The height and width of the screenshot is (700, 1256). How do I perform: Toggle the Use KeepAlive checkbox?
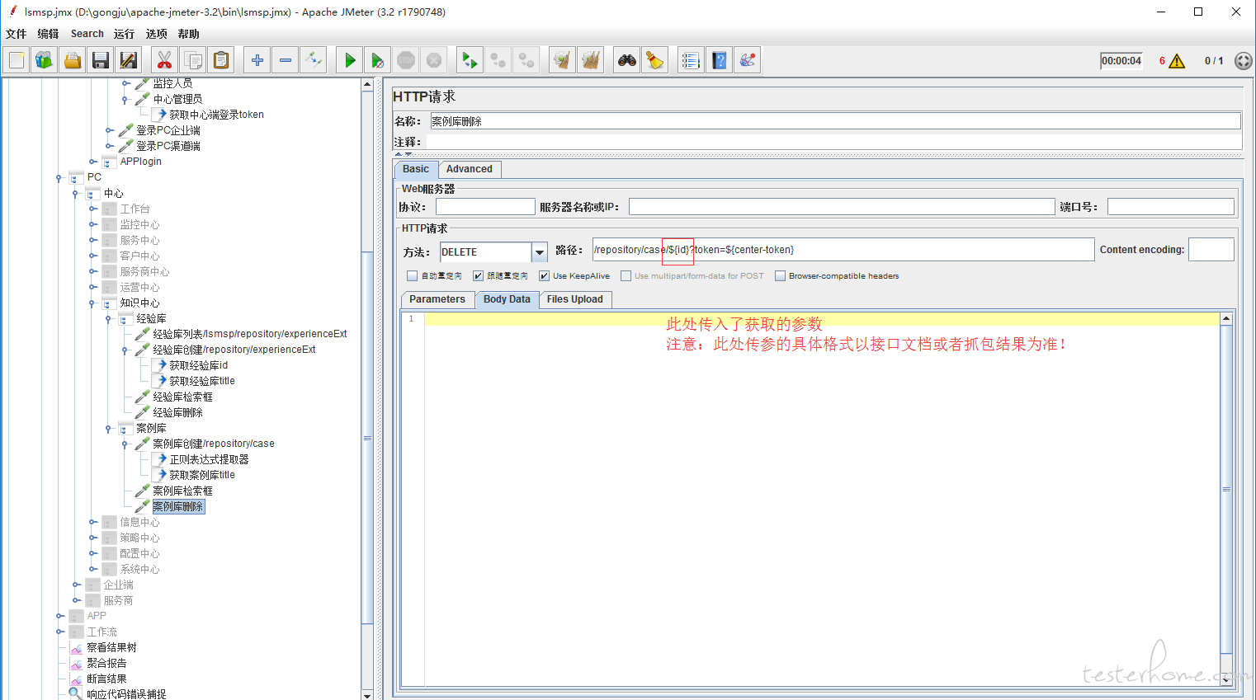coord(544,276)
